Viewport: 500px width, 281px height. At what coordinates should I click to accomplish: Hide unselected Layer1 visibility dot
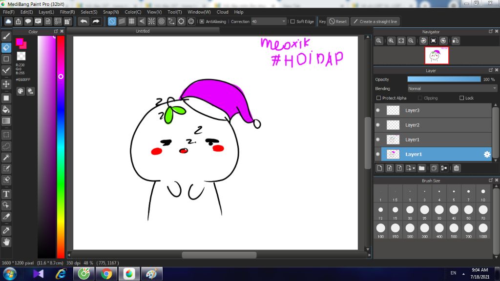(378, 140)
